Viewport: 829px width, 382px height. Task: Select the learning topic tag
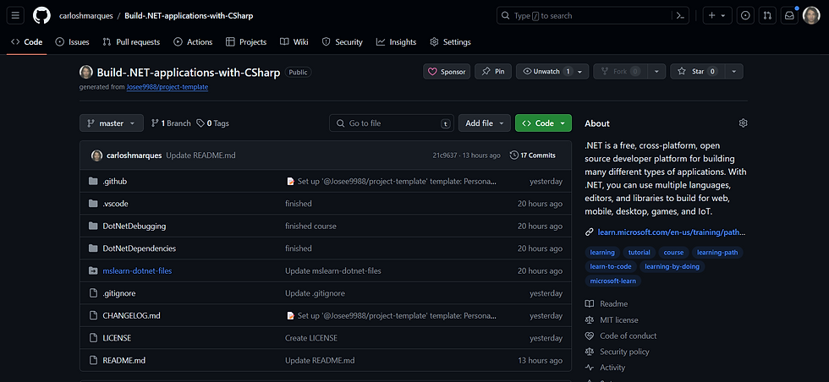click(x=602, y=253)
